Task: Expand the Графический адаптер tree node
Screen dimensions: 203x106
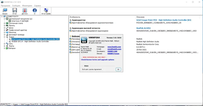Action: [5, 30]
